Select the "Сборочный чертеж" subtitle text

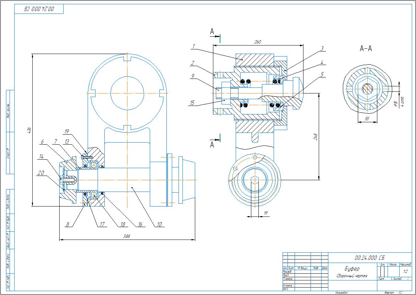point(352,276)
